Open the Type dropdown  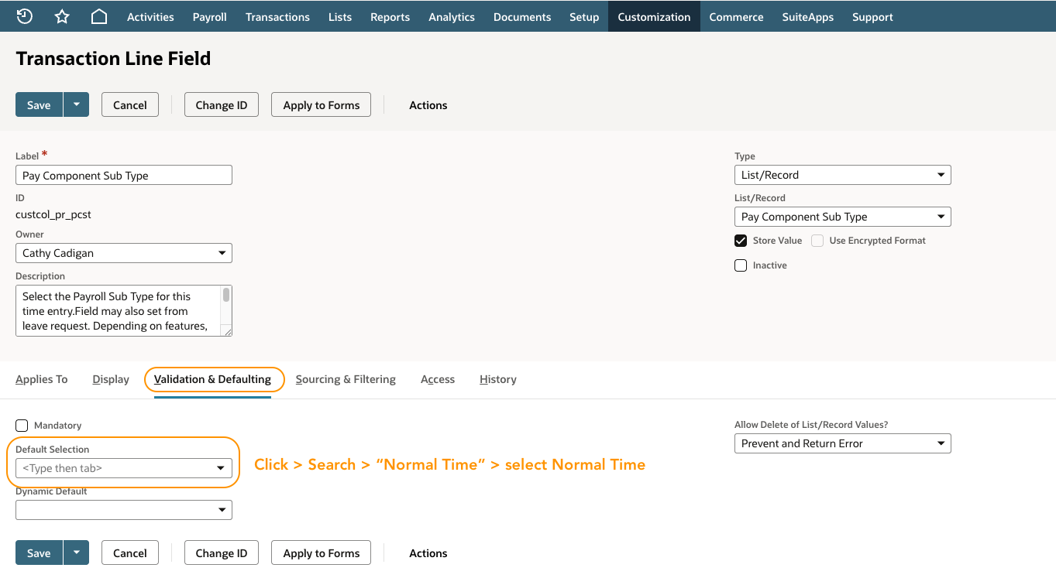[843, 175]
